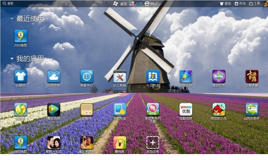Open SOSO地图 under 最近使用
This screenshot has width=268, height=160.
point(21,36)
